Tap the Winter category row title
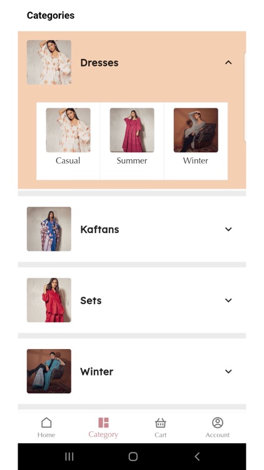The width and height of the screenshot is (264, 470). (97, 372)
